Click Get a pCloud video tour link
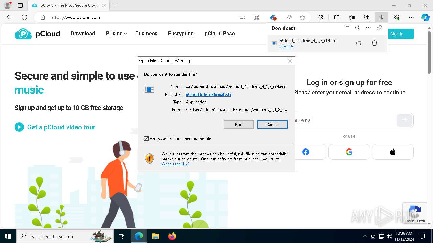433x243 pixels. click(x=61, y=127)
